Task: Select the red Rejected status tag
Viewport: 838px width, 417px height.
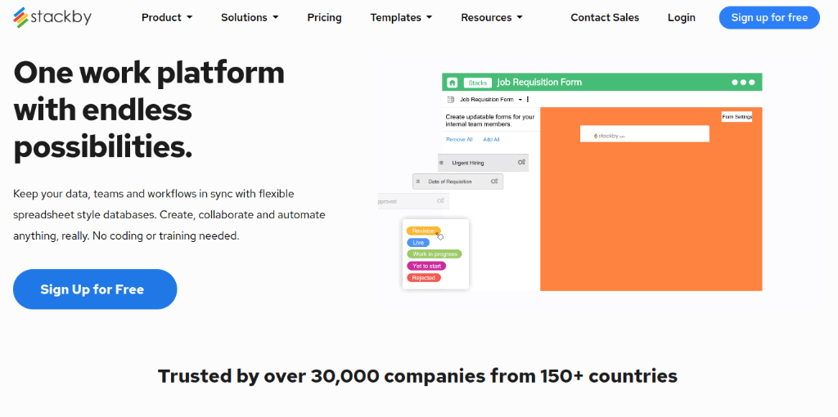Action: (x=423, y=278)
